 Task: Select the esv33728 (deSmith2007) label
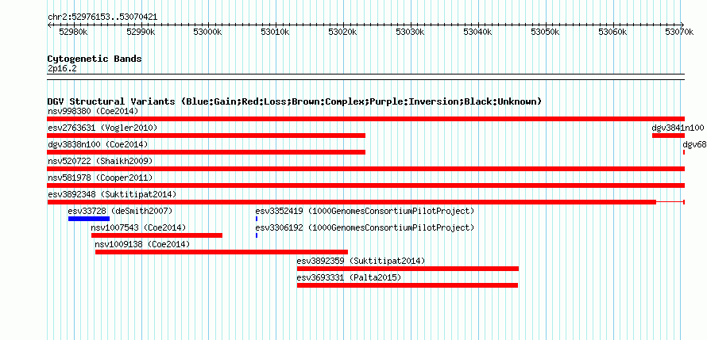pos(121,211)
